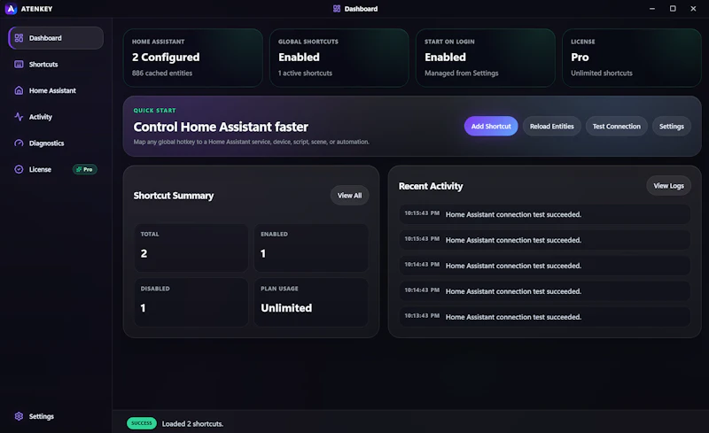
Task: Click 'Unlimited shortcuts' text
Action: coord(602,73)
